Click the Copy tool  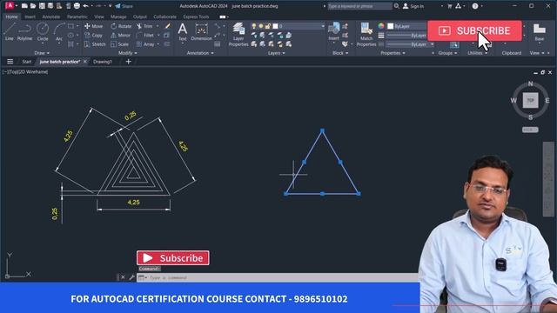point(94,35)
